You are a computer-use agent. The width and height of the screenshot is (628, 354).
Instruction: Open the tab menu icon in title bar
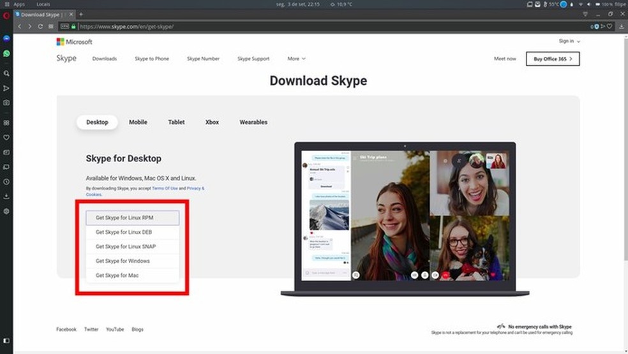(x=585, y=14)
